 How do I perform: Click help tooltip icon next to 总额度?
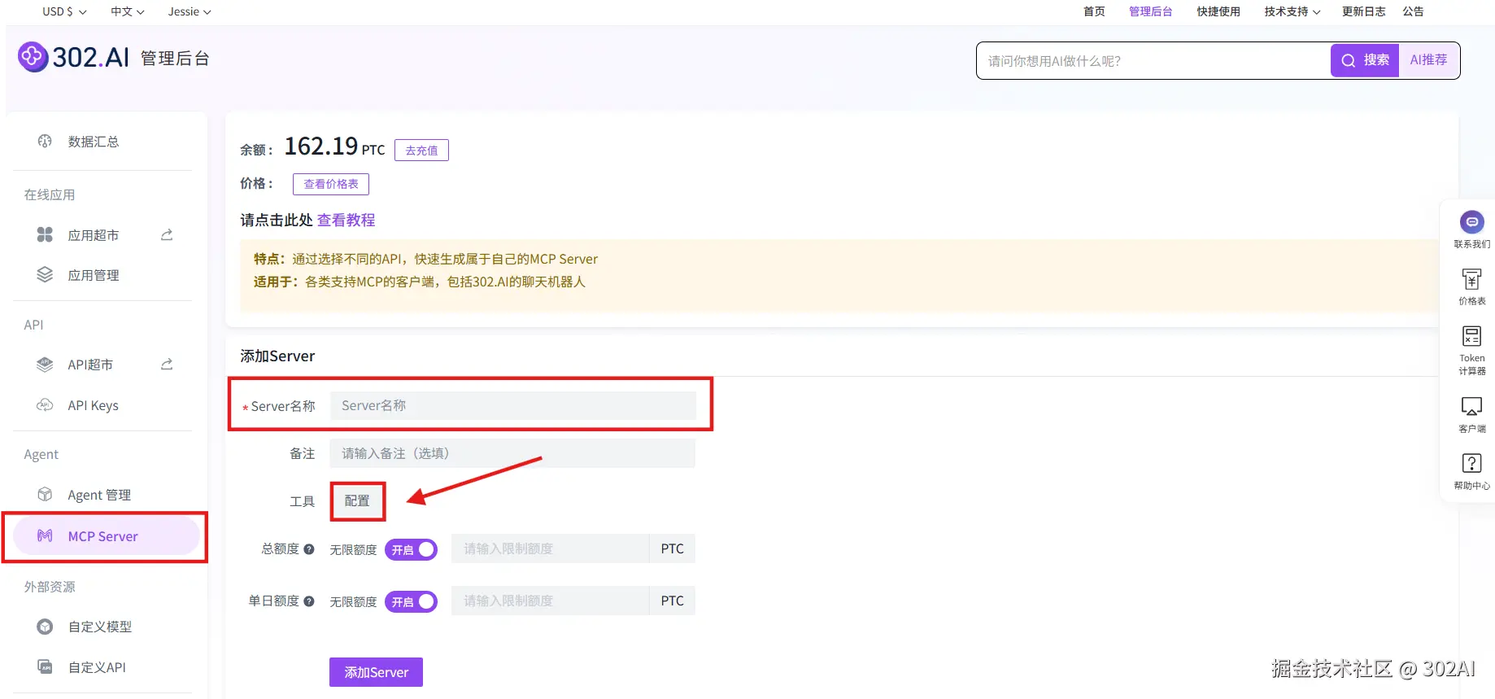click(x=309, y=549)
